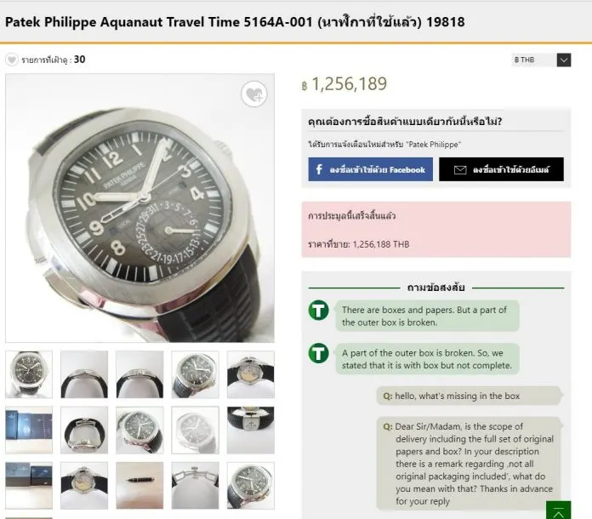Click the 'hello, what's missing in the box' question
This screenshot has width=592, height=519.
pyautogui.click(x=469, y=396)
